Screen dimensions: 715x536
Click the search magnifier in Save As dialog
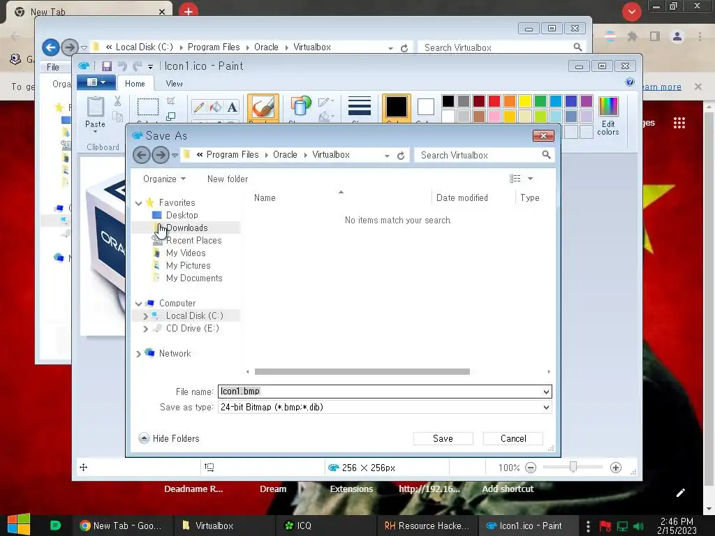pyautogui.click(x=546, y=155)
